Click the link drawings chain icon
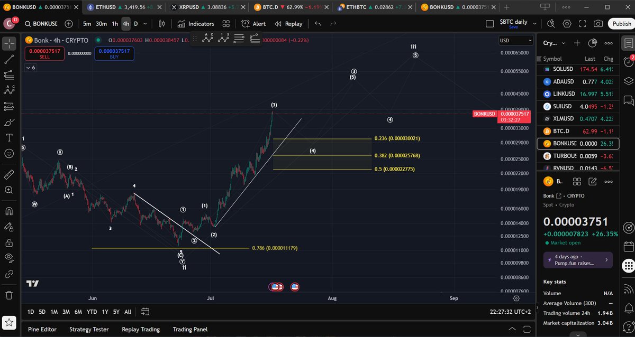The image size is (635, 337). click(x=9, y=274)
